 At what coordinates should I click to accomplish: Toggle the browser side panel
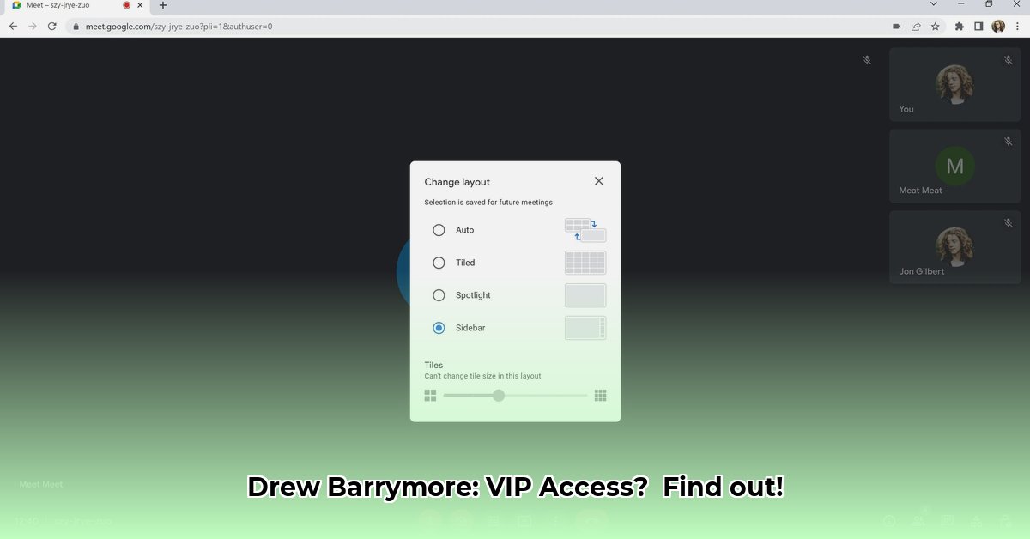[x=978, y=27]
